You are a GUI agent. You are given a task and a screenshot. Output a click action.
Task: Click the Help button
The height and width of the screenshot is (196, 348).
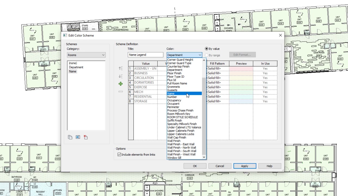point(269,166)
